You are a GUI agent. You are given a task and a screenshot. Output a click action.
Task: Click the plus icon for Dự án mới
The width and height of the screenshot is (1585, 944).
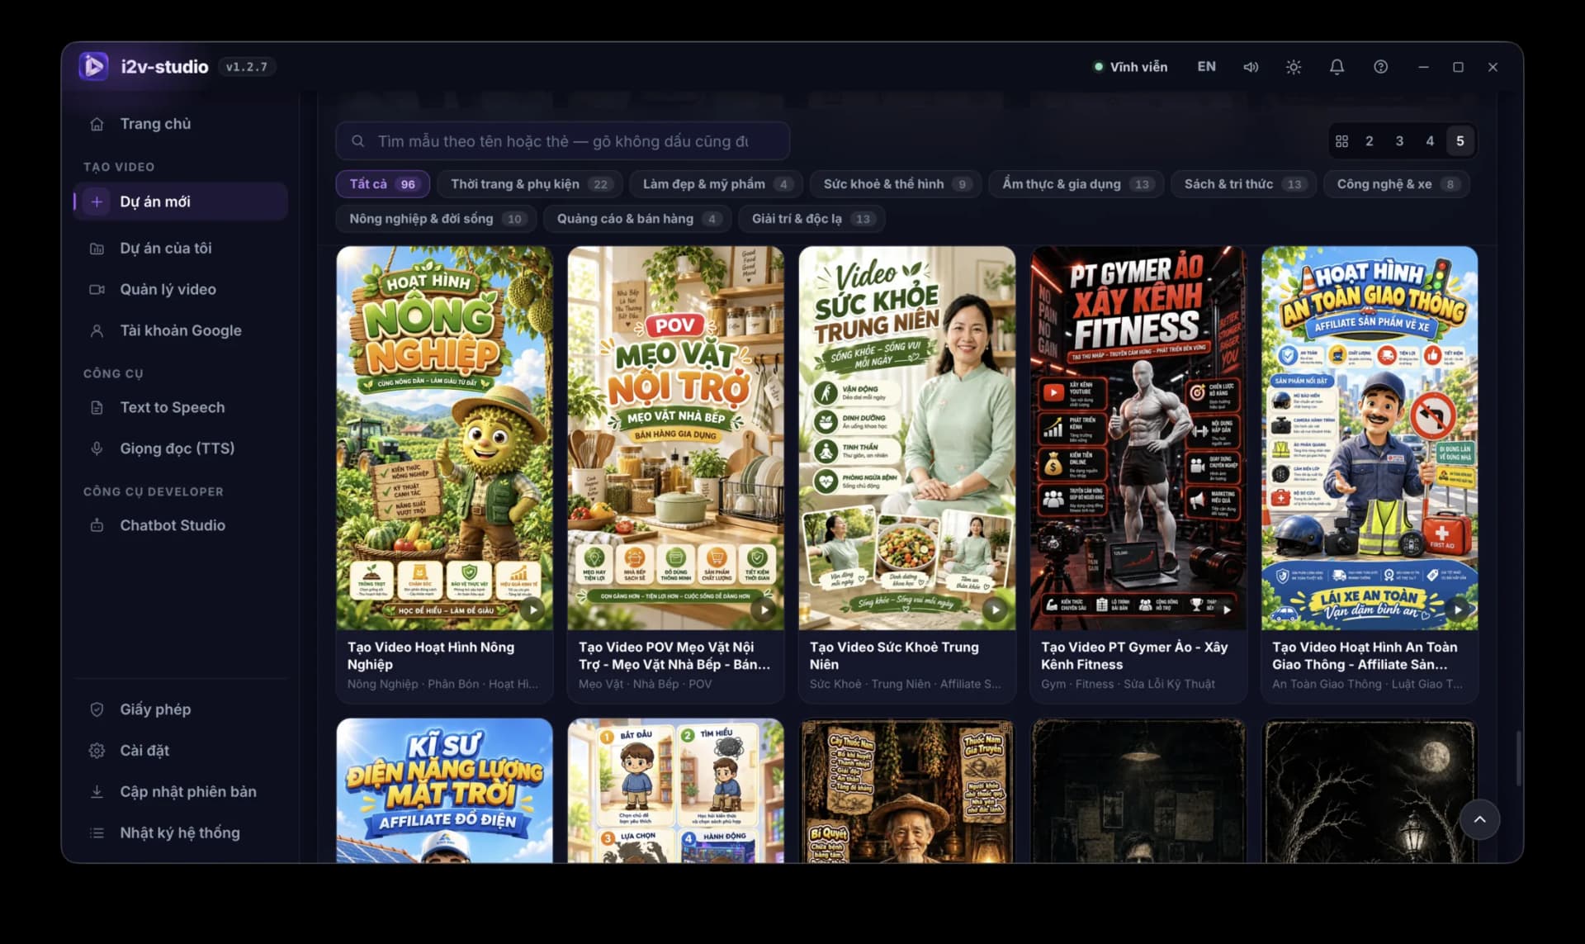pos(97,202)
